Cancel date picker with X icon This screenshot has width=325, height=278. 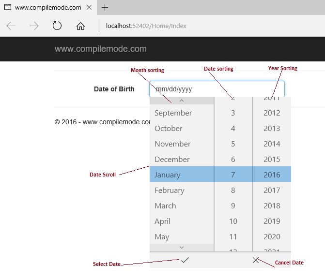(x=256, y=260)
